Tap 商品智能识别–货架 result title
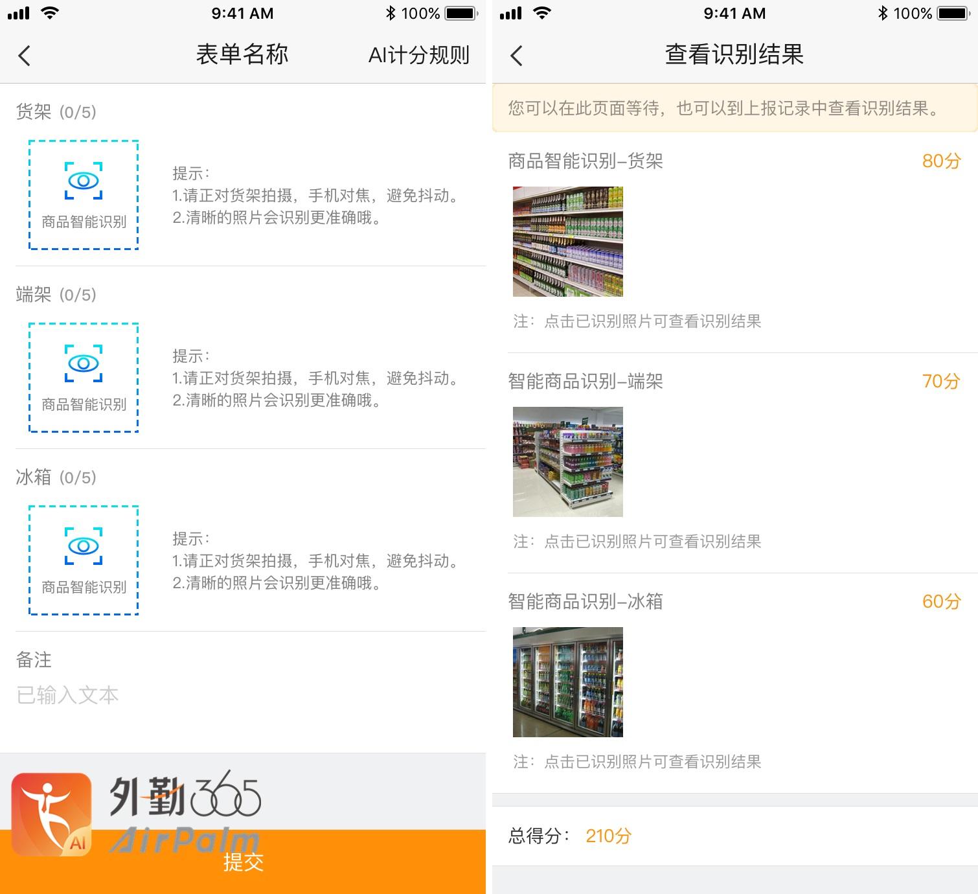The image size is (978, 894). click(586, 161)
